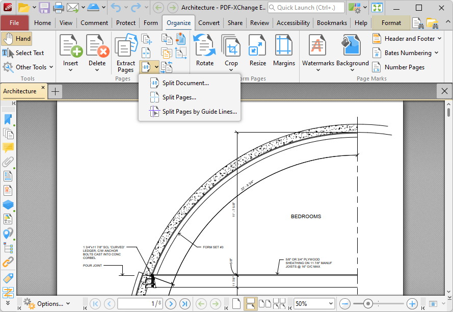The image size is (453, 312).
Task: Choose Split Pages by Guide Lines
Action: point(199,112)
